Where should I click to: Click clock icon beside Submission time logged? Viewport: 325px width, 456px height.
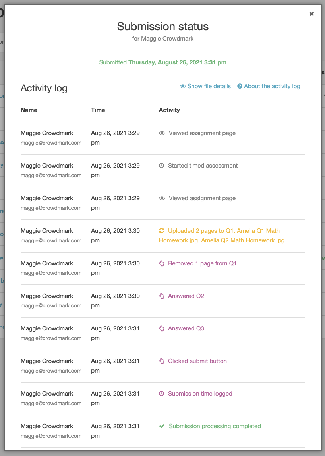coord(161,394)
